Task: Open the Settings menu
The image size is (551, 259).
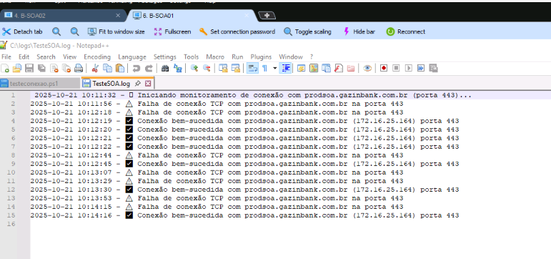Action: click(x=165, y=57)
